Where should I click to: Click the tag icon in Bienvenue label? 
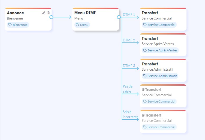[10, 25]
